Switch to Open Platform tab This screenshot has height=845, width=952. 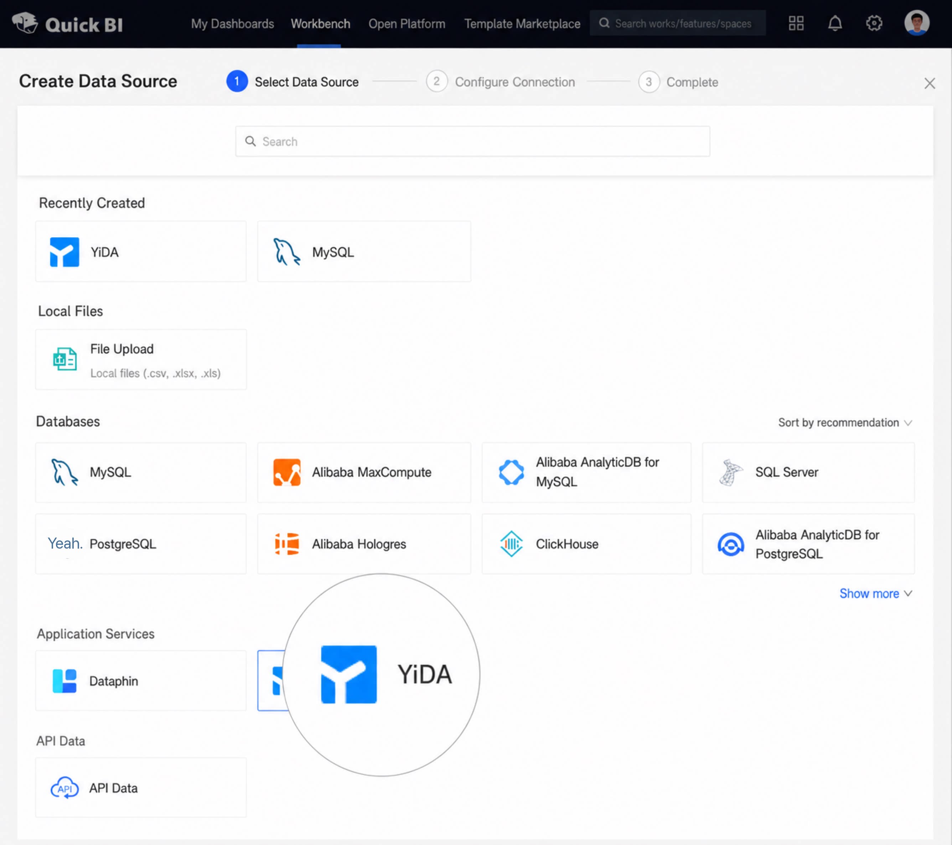point(407,24)
